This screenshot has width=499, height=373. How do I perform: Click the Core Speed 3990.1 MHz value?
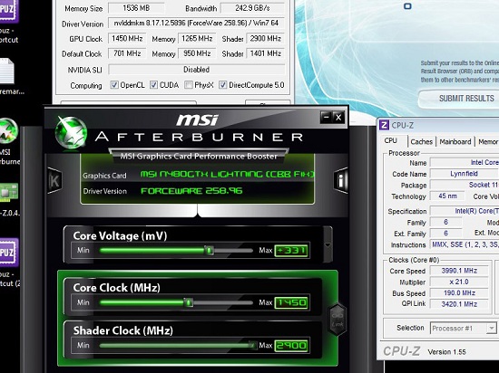pos(459,271)
